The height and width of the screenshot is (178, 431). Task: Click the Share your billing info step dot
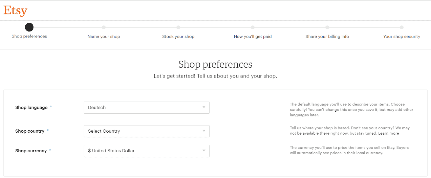pos(327,27)
